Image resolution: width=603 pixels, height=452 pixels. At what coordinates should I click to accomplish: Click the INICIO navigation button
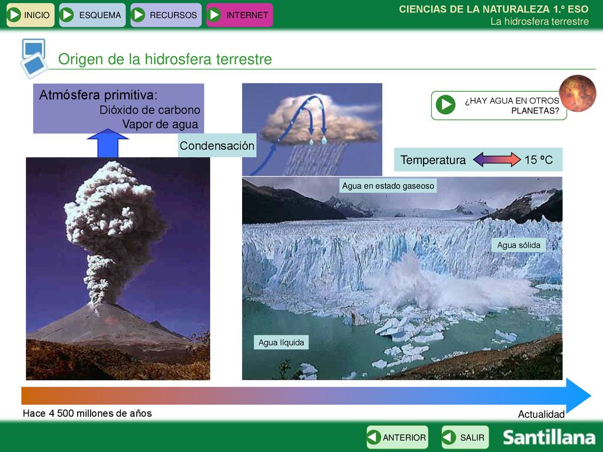click(31, 15)
